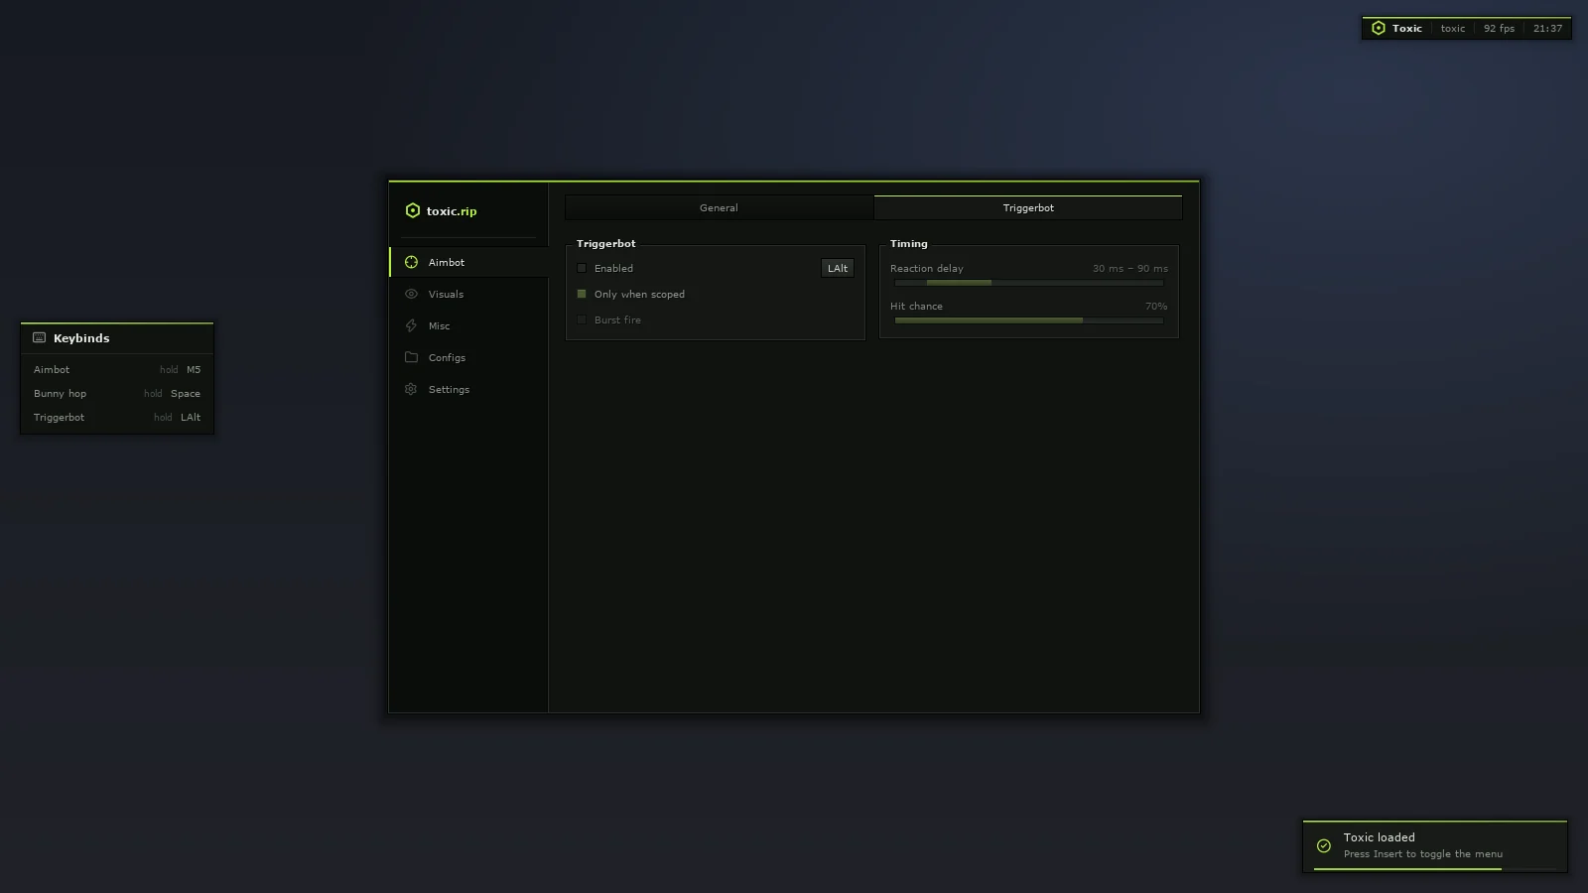Switch to the General tab
1588x893 pixels.
click(x=719, y=207)
